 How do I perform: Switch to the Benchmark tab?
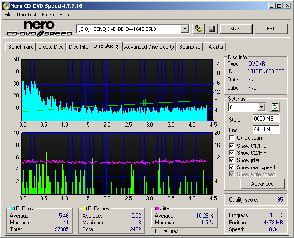[21, 46]
